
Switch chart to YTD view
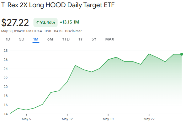pyautogui.click(x=66, y=39)
